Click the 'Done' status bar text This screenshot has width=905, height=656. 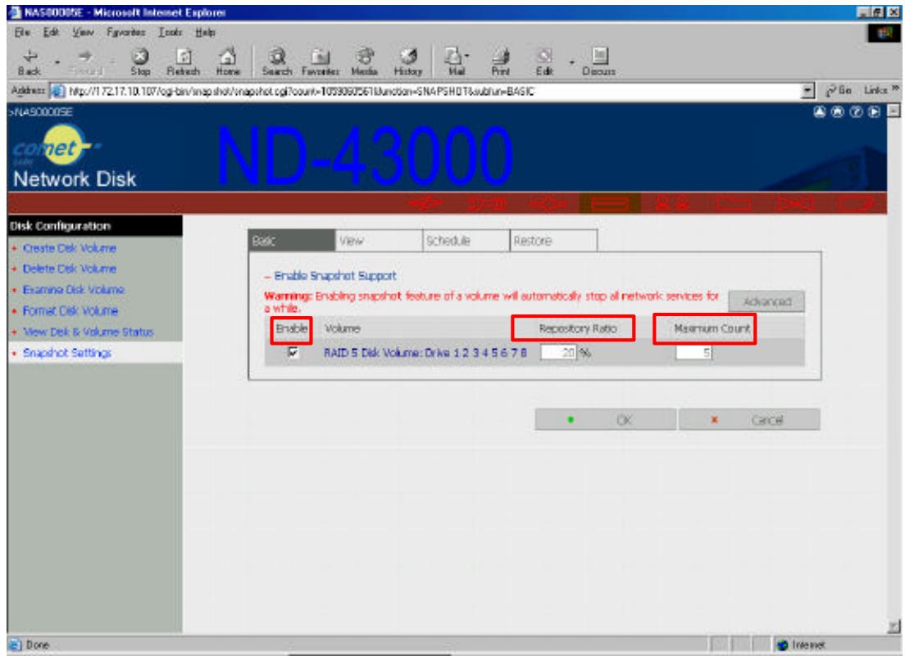(x=38, y=645)
